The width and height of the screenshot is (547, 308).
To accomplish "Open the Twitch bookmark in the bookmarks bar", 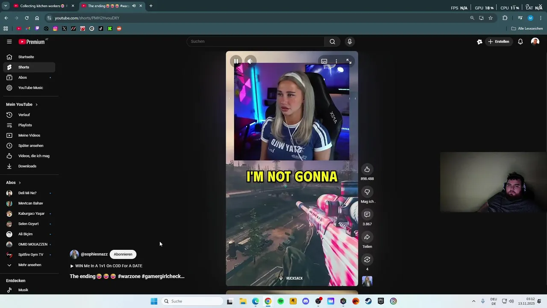I will pyautogui.click(x=37, y=29).
